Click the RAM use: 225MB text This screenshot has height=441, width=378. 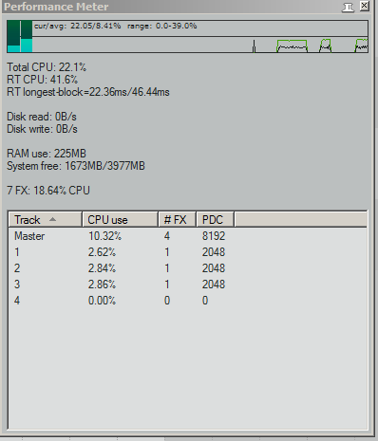pos(47,154)
